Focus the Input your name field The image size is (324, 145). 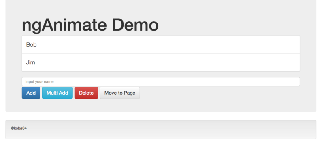pyautogui.click(x=161, y=81)
